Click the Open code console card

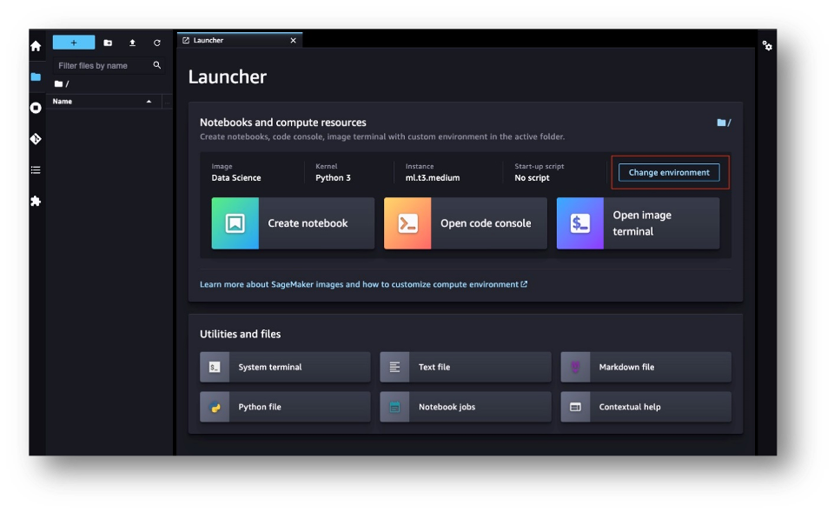coord(466,223)
